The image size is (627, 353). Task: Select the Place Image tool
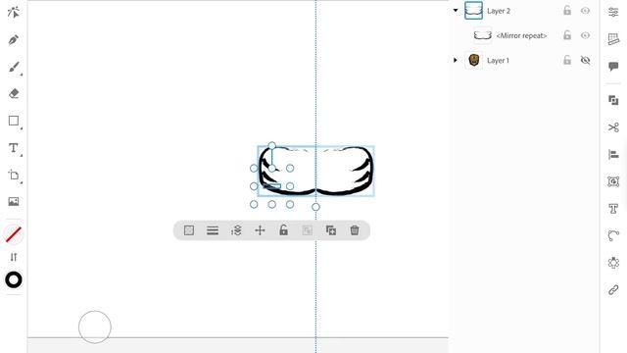14,201
